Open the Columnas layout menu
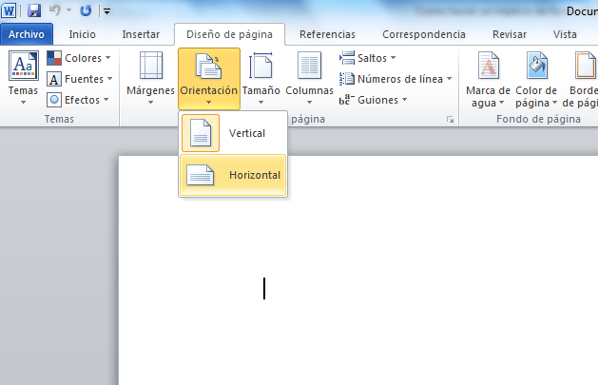598x385 pixels. [309, 78]
